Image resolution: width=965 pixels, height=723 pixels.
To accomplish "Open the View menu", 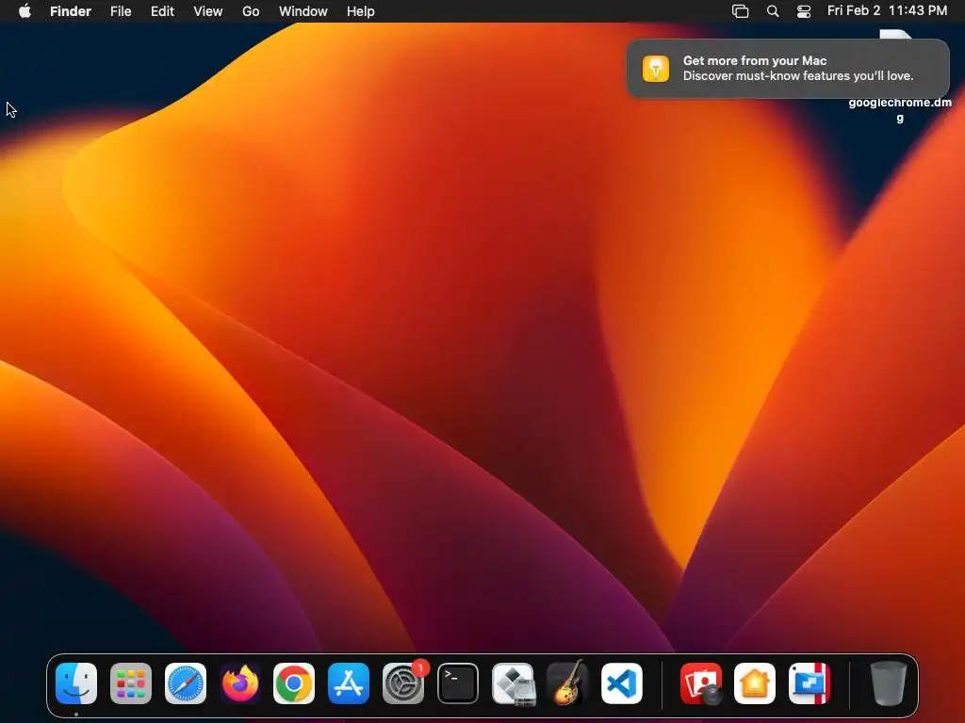I will pyautogui.click(x=208, y=11).
